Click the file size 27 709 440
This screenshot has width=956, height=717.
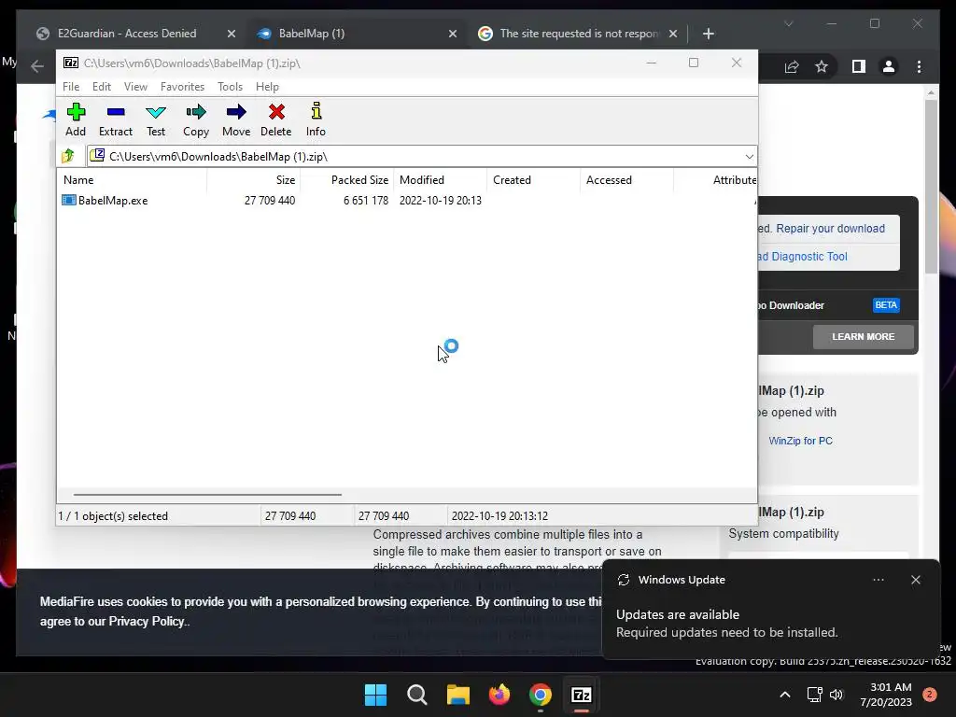click(x=270, y=200)
